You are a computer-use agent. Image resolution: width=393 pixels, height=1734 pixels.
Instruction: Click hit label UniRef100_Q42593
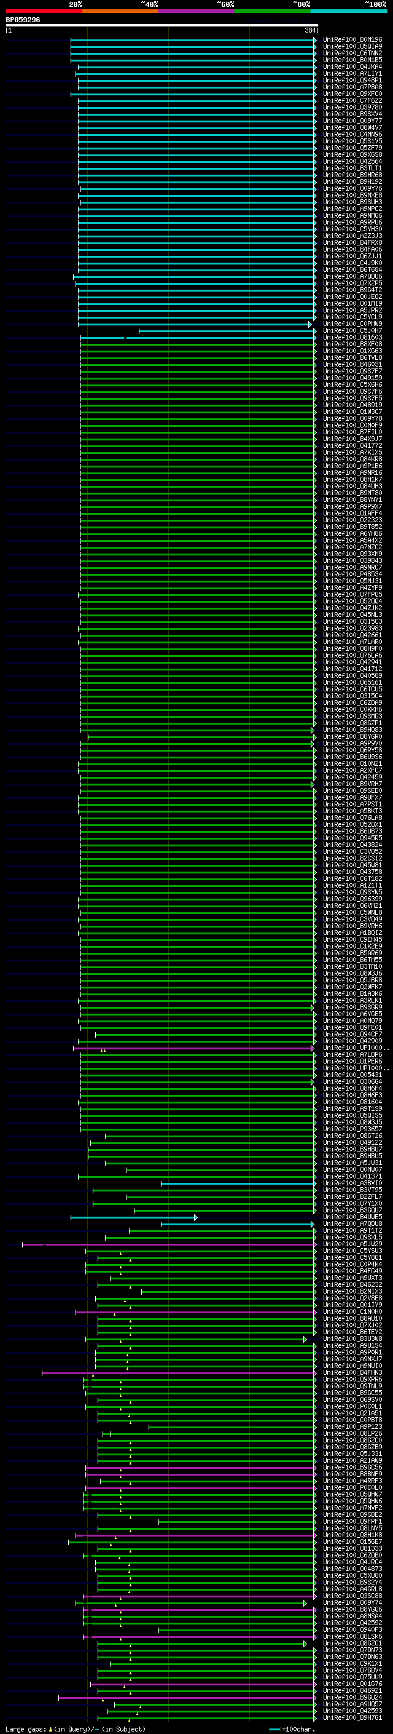352,1711
